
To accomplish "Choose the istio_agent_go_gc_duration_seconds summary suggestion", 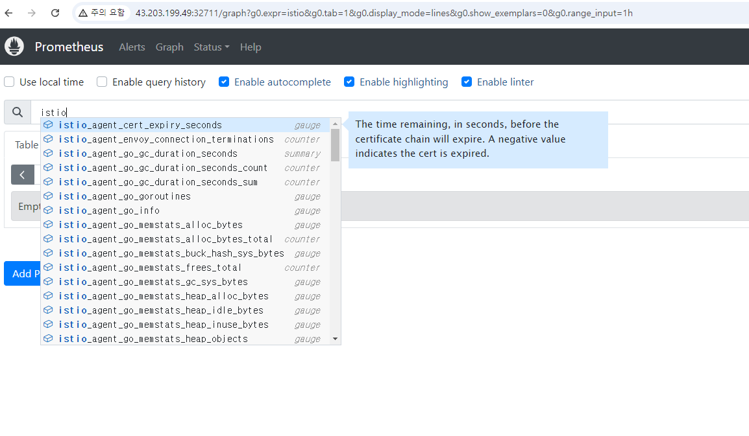I will 186,154.
